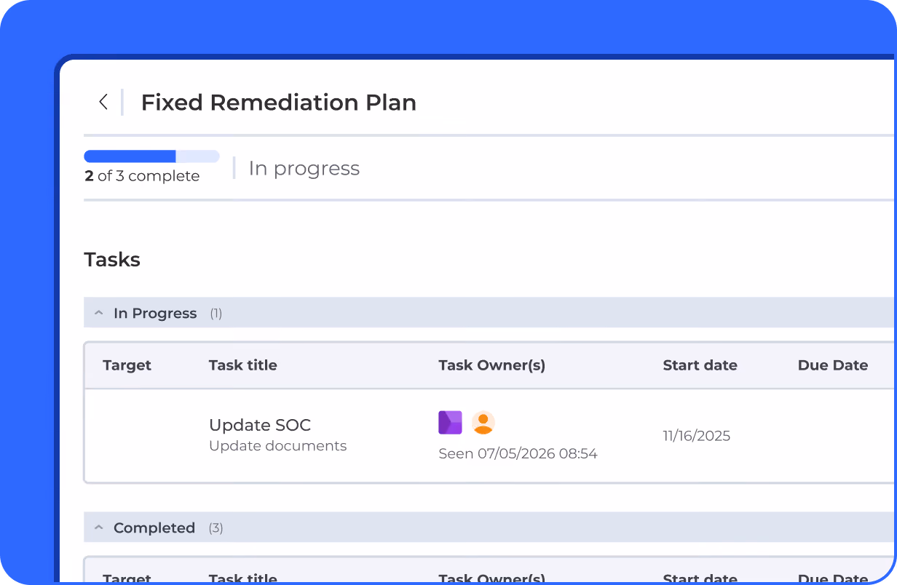The width and height of the screenshot is (897, 585).
Task: Click the Completed group header label
Action: 154,528
